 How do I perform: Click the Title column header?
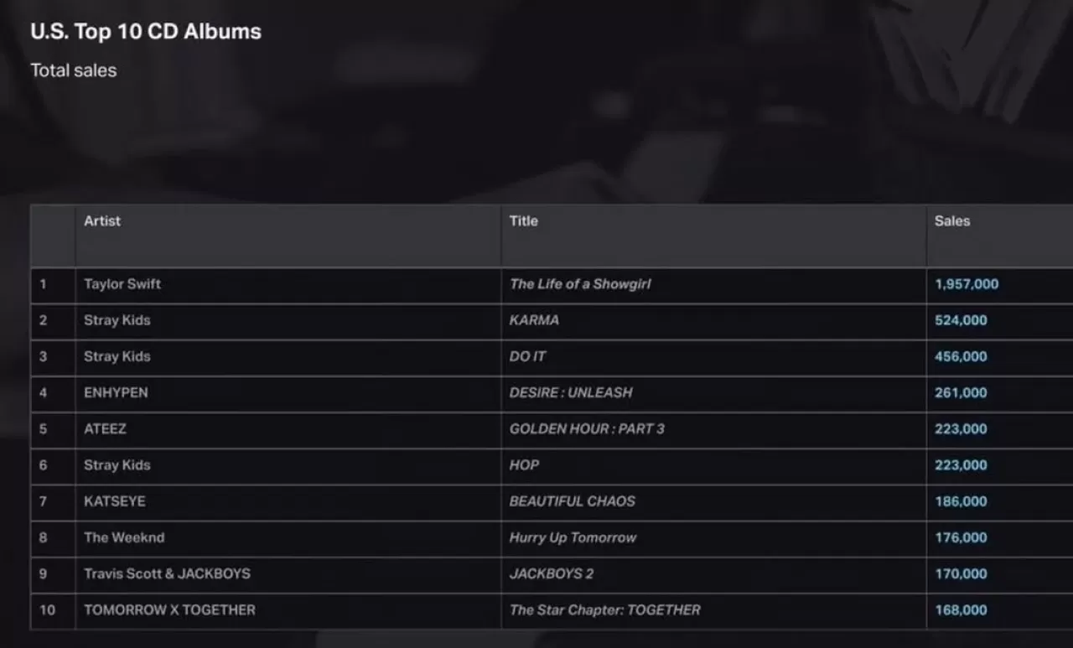click(x=524, y=221)
